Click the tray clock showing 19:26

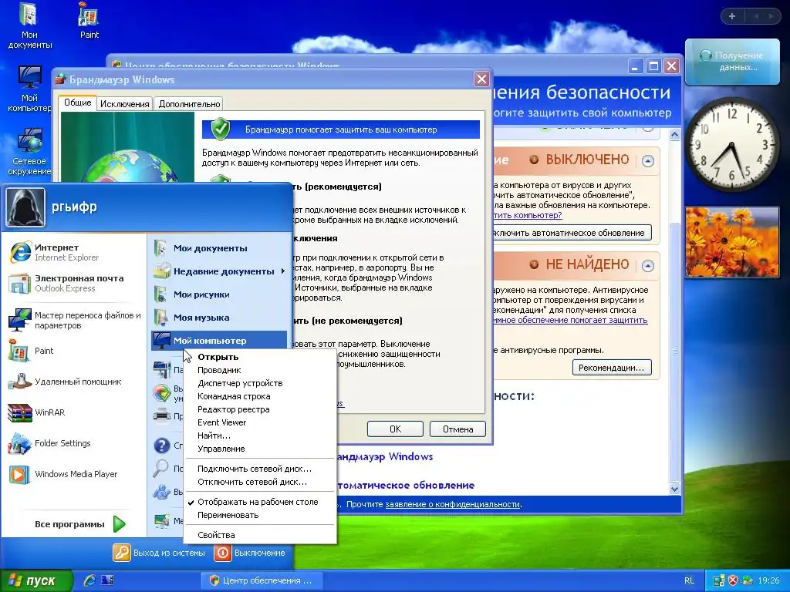coord(768,580)
